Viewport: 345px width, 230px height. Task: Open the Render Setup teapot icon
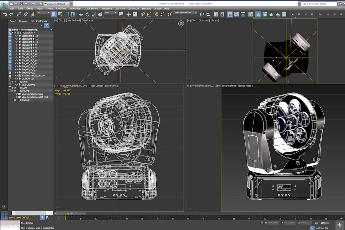258,14
